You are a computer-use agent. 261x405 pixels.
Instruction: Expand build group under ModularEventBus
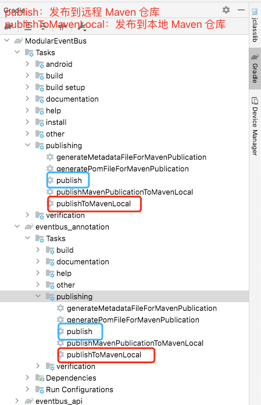[28, 76]
